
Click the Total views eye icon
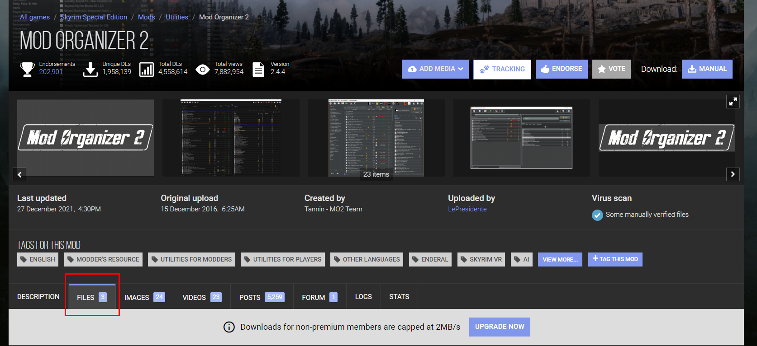203,70
